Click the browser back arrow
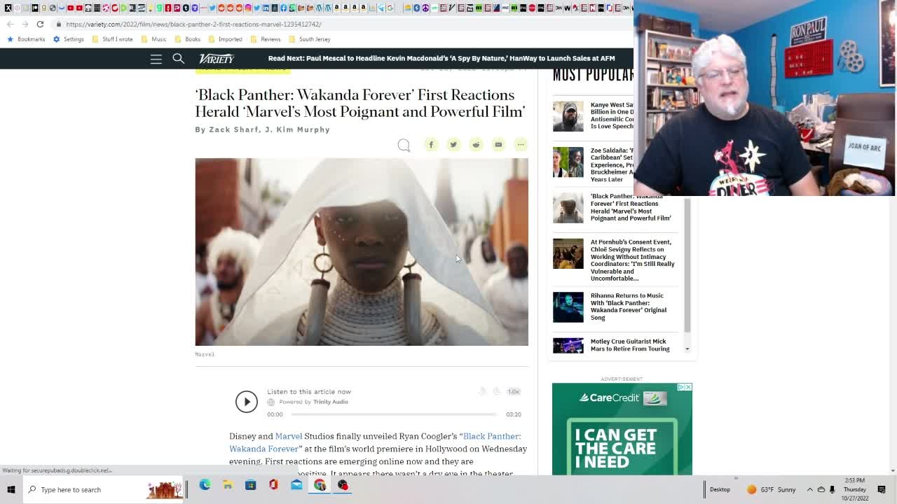 [10, 24]
